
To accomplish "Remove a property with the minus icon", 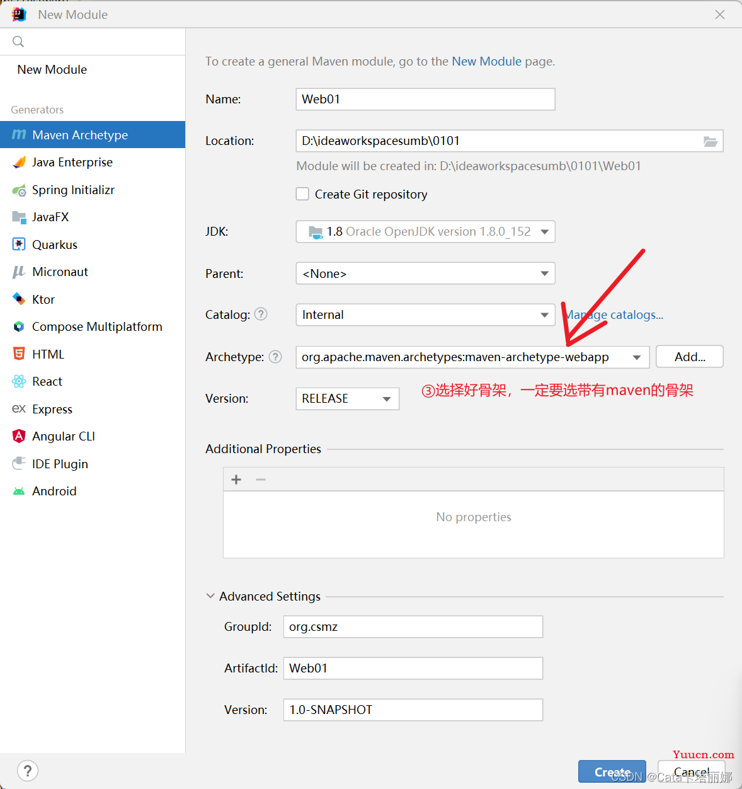I will click(x=261, y=480).
